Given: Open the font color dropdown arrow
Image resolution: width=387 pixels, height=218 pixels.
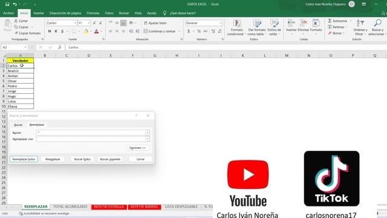Looking at the screenshot, I should tap(101, 31).
